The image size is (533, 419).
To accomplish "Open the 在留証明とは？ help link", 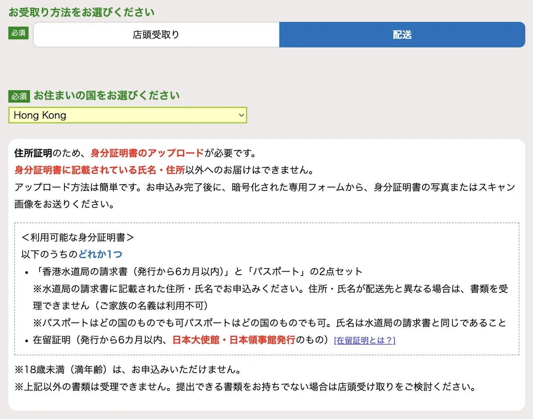I will pos(364,340).
